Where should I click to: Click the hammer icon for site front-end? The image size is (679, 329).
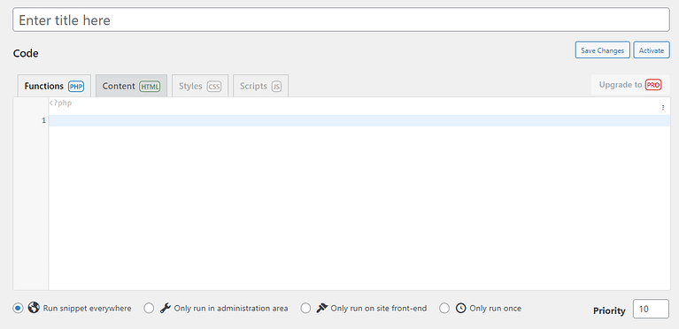321,309
